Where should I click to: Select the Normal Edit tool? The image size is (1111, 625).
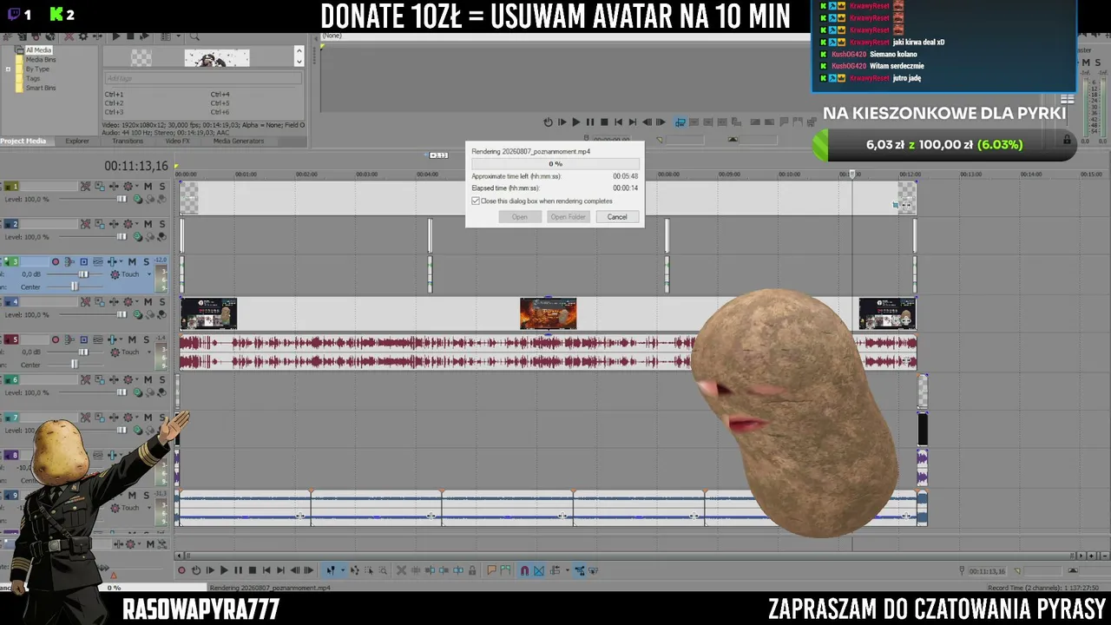(331, 570)
